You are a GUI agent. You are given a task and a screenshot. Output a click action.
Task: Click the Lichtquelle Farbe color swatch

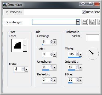coord(93,38)
